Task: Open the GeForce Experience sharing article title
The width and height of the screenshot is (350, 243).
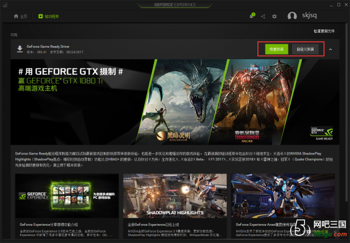Action: point(49,225)
